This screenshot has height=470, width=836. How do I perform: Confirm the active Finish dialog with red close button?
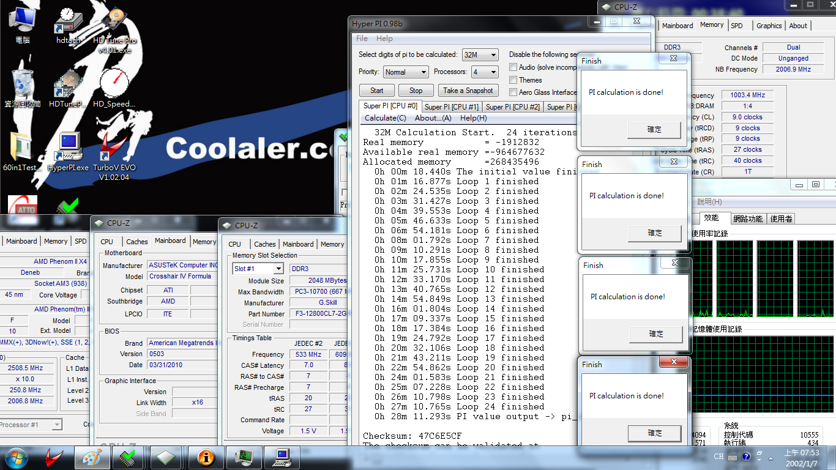coord(655,433)
